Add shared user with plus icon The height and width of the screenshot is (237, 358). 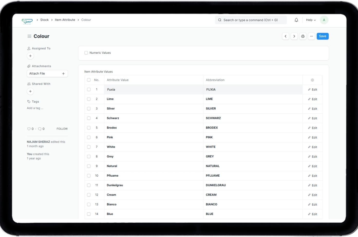coord(30,91)
